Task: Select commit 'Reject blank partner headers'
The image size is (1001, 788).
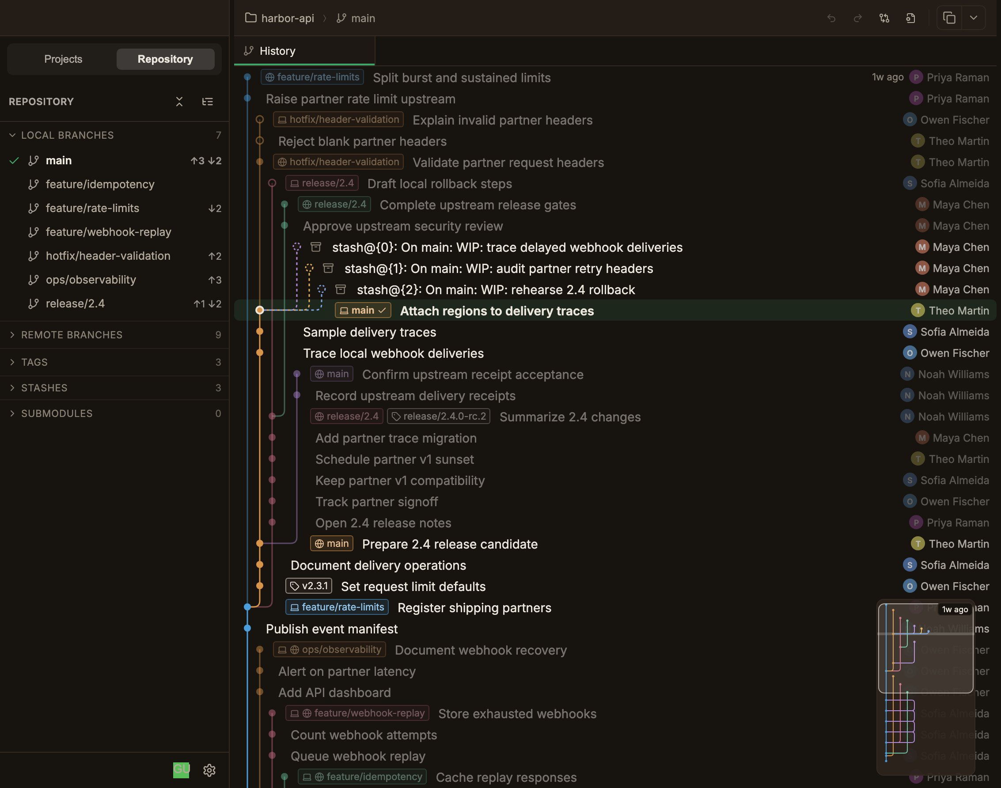Action: pos(615,141)
